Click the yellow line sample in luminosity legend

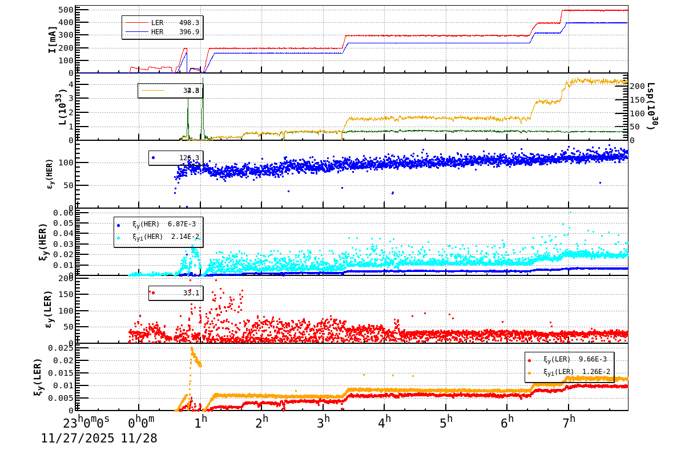pos(153,91)
